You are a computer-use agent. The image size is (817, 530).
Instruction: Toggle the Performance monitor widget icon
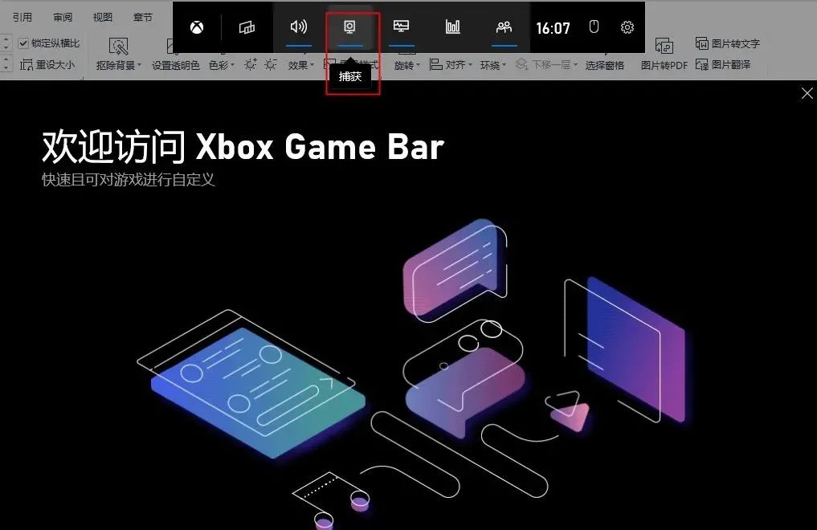401,26
